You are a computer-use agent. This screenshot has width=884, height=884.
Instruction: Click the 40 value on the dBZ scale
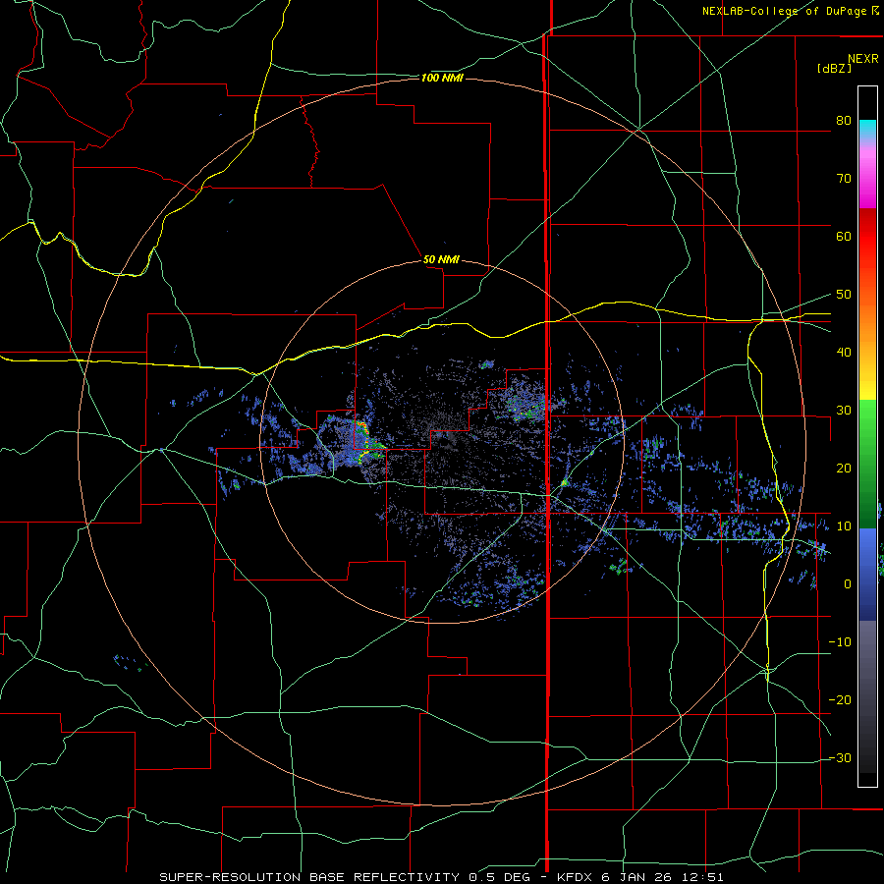coord(844,353)
